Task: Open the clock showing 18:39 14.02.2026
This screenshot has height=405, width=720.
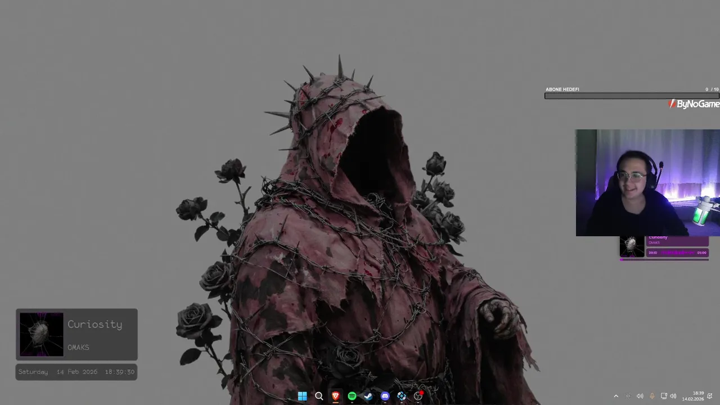Action: [x=693, y=396]
